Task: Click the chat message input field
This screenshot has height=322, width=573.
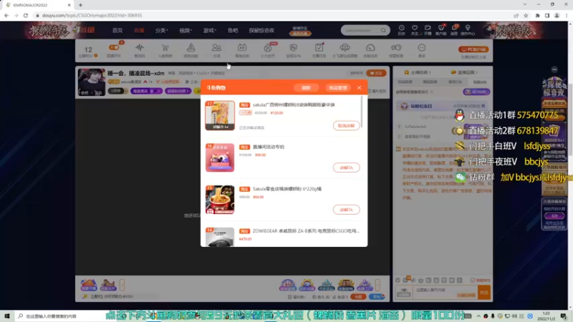Action: coord(445,292)
